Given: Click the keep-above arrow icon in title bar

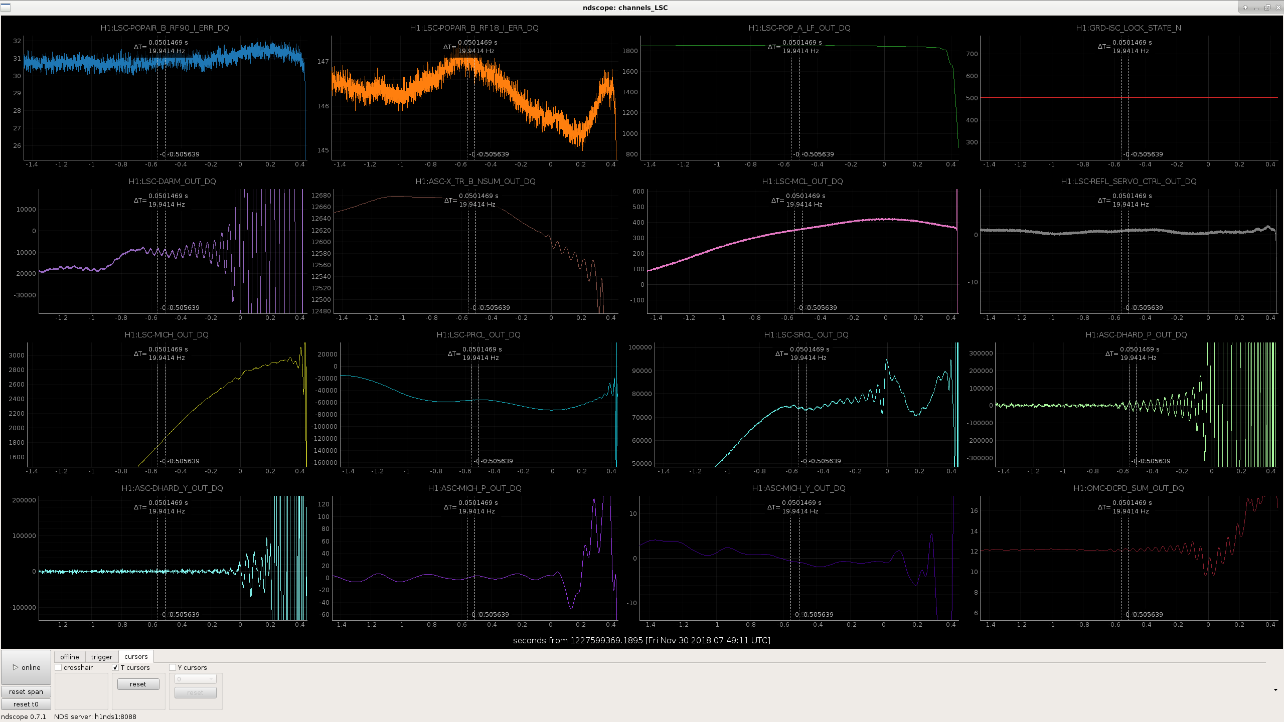Looking at the screenshot, I should pyautogui.click(x=1245, y=8).
